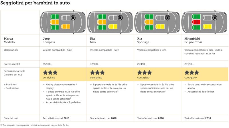Click the Kia Sportage price 25'450.-
Image resolution: width=229 pixels, height=128 pixels.
142,64
